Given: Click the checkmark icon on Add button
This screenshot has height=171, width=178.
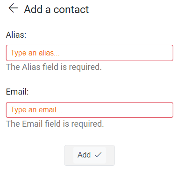Looking at the screenshot, I should [98, 155].
